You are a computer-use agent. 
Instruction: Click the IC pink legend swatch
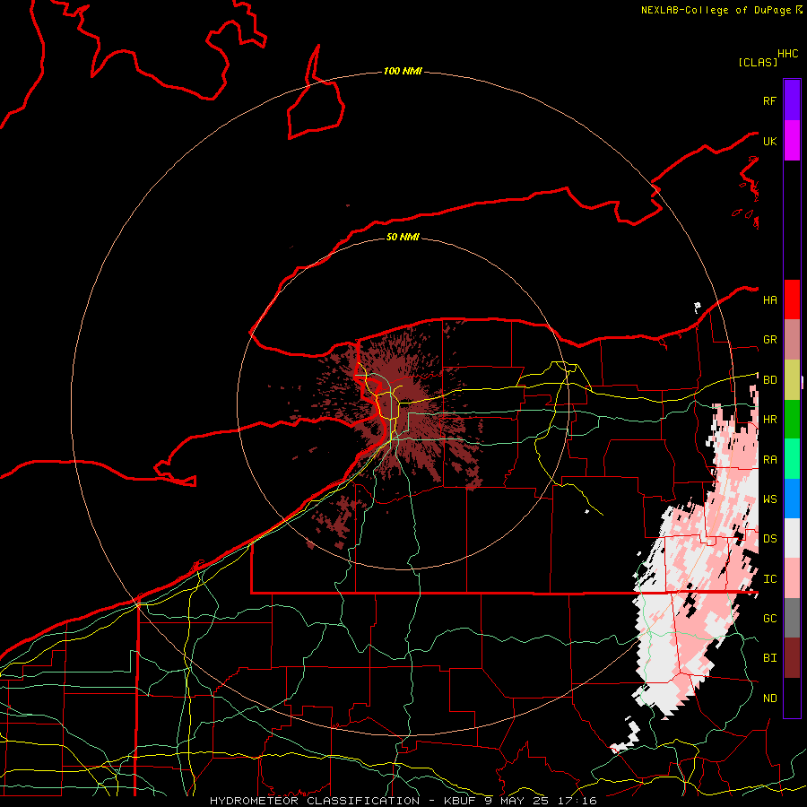coord(792,578)
